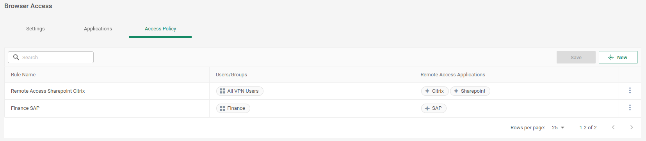Focus the Search input field
The height and width of the screenshot is (141, 646).
[x=51, y=57]
